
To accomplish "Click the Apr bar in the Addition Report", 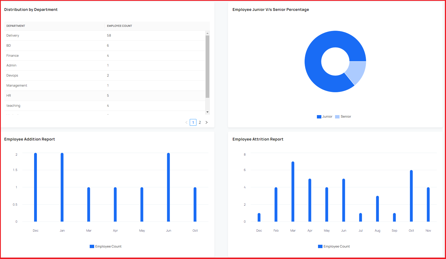I will (115, 205).
